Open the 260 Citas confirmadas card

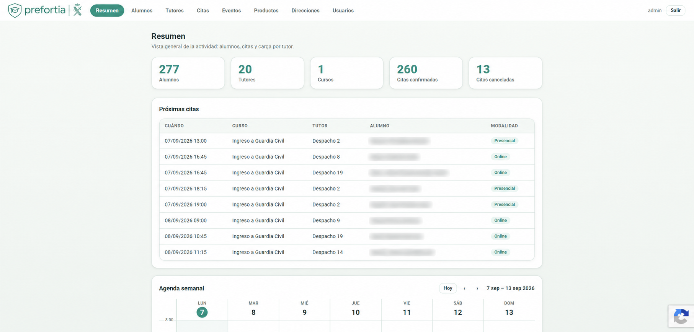426,73
